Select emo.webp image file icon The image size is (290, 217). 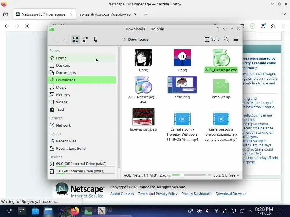pyautogui.click(x=221, y=86)
